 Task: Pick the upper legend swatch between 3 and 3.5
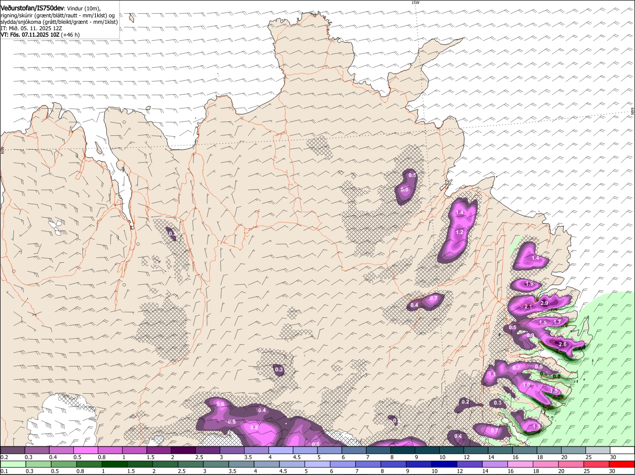[232, 450]
